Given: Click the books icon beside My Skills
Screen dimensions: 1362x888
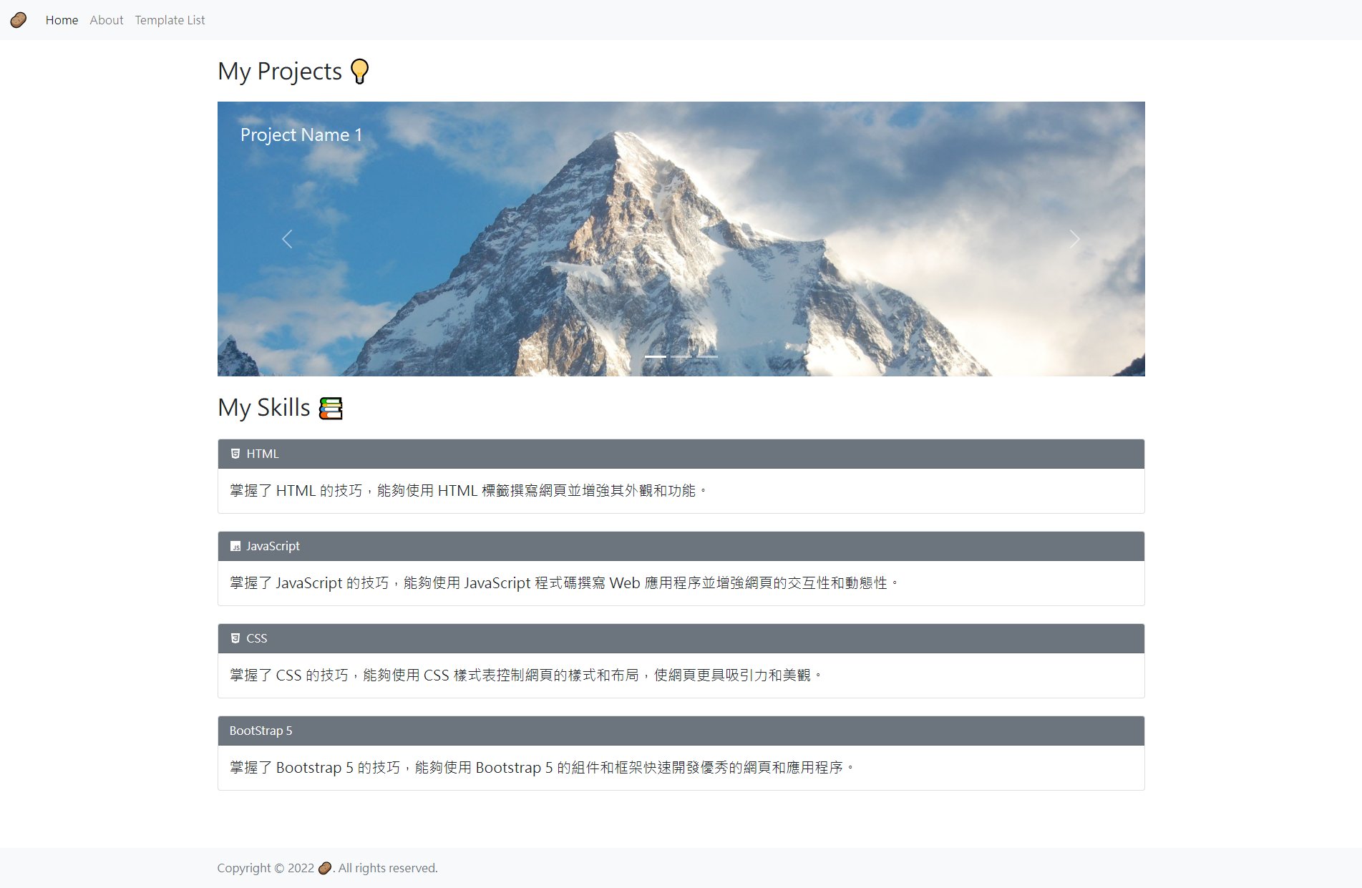Looking at the screenshot, I should coord(331,408).
